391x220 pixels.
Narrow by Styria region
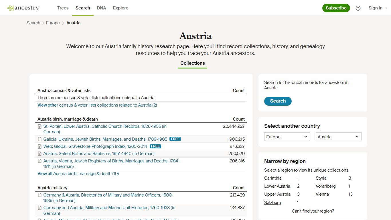[x=321, y=178]
